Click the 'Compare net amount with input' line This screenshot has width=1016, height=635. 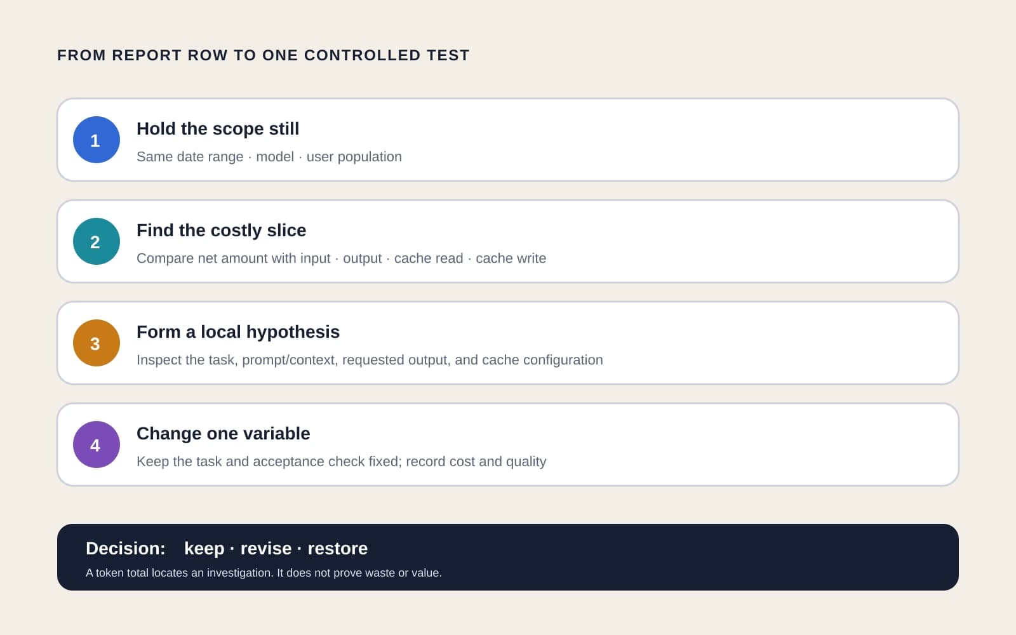[x=342, y=258]
